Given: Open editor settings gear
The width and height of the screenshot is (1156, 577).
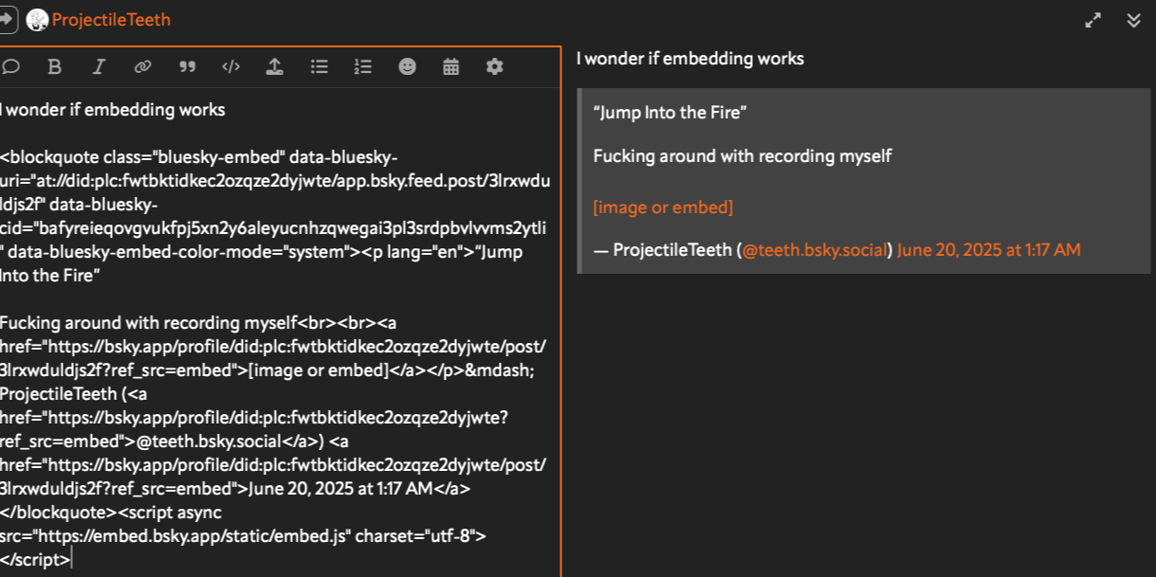Looking at the screenshot, I should pyautogui.click(x=494, y=66).
